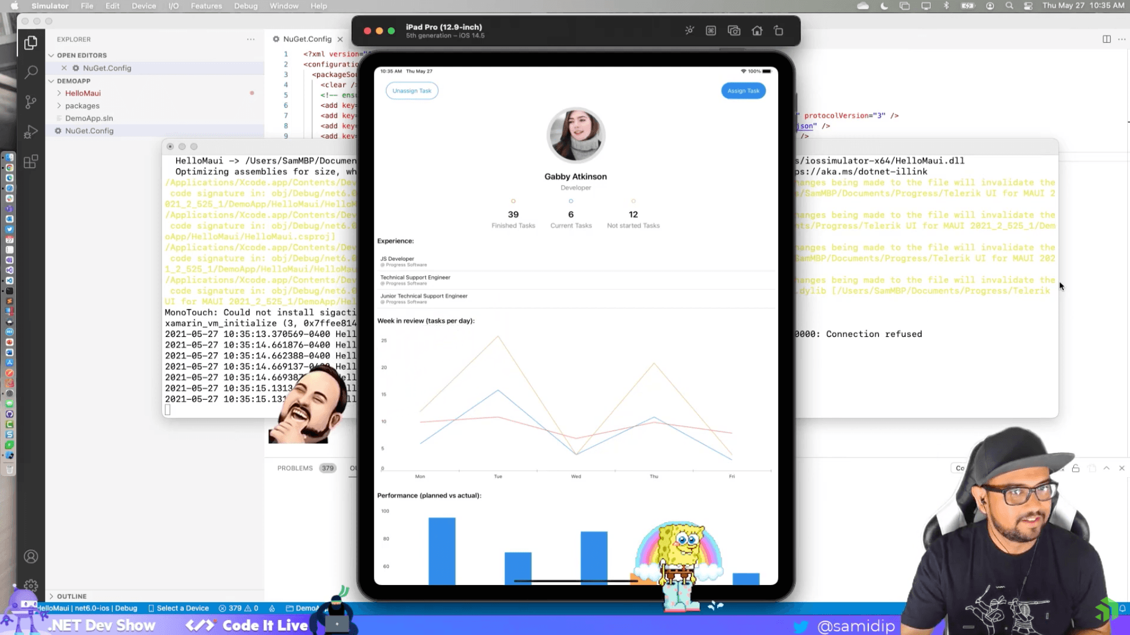1130x635 pixels.
Task: Switch to the NuGet.Config editor tab
Action: pyautogui.click(x=307, y=39)
